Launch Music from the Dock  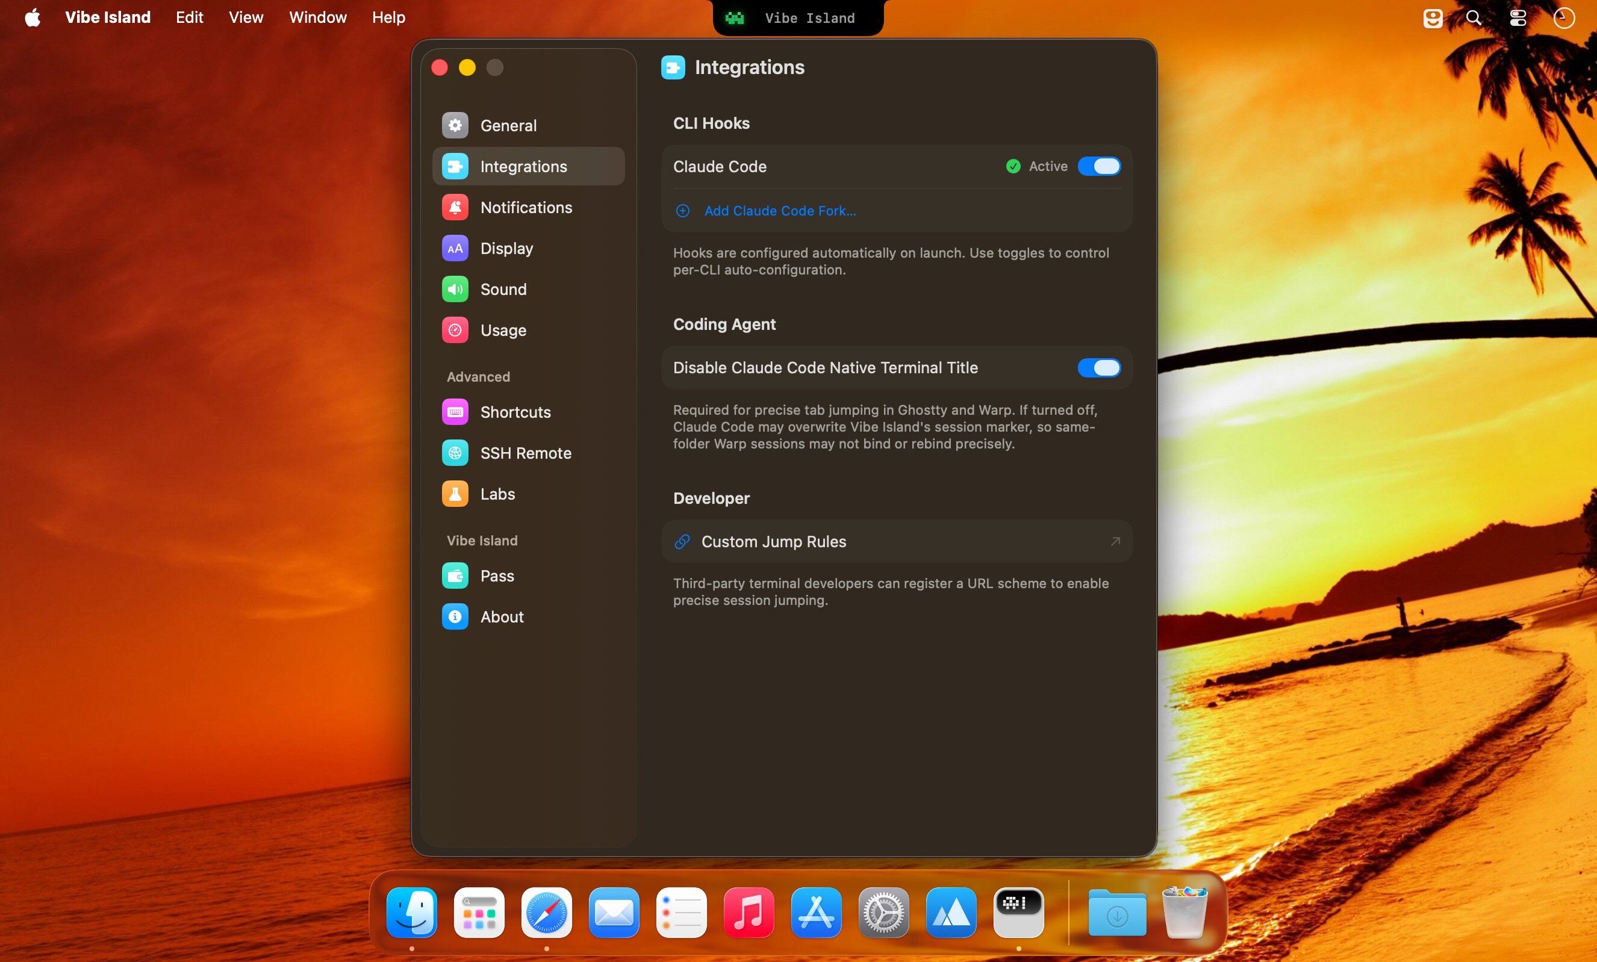click(x=749, y=912)
